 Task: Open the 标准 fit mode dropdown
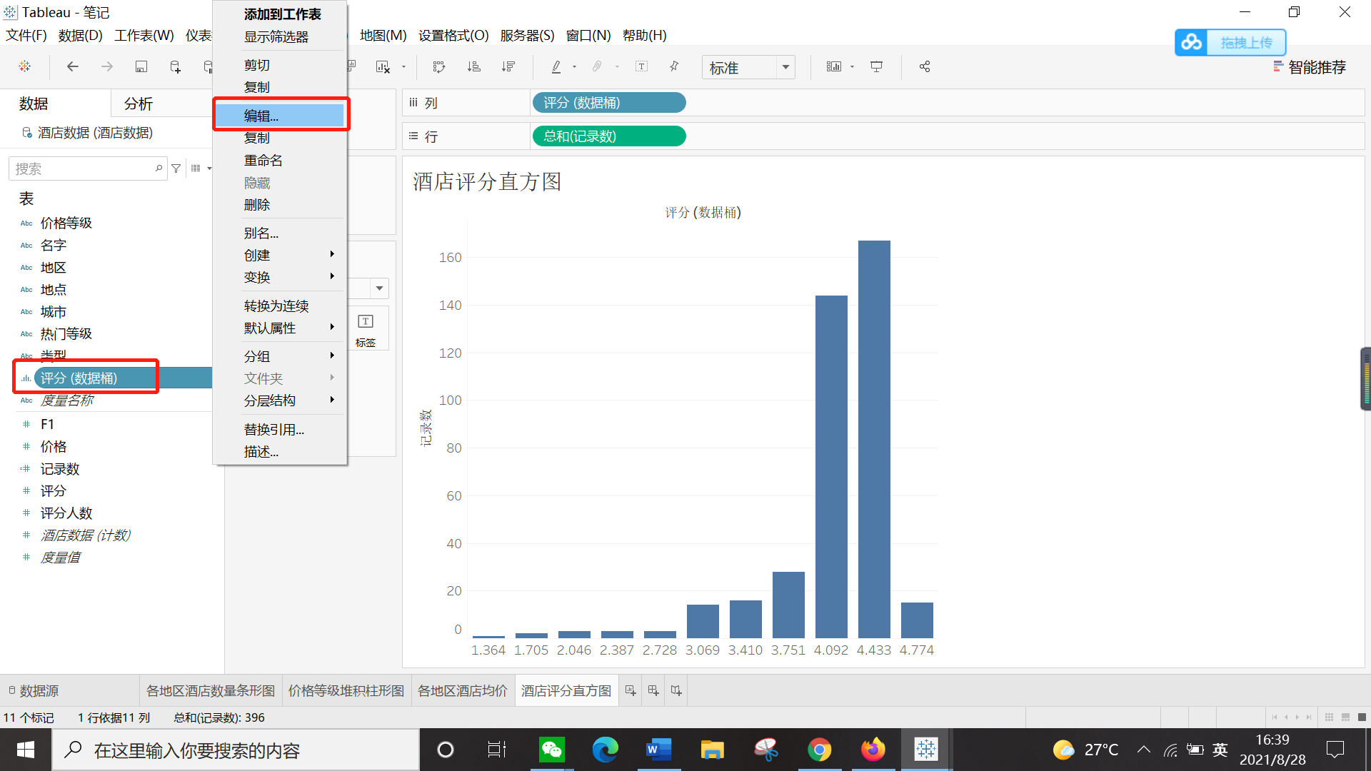pyautogui.click(x=785, y=67)
